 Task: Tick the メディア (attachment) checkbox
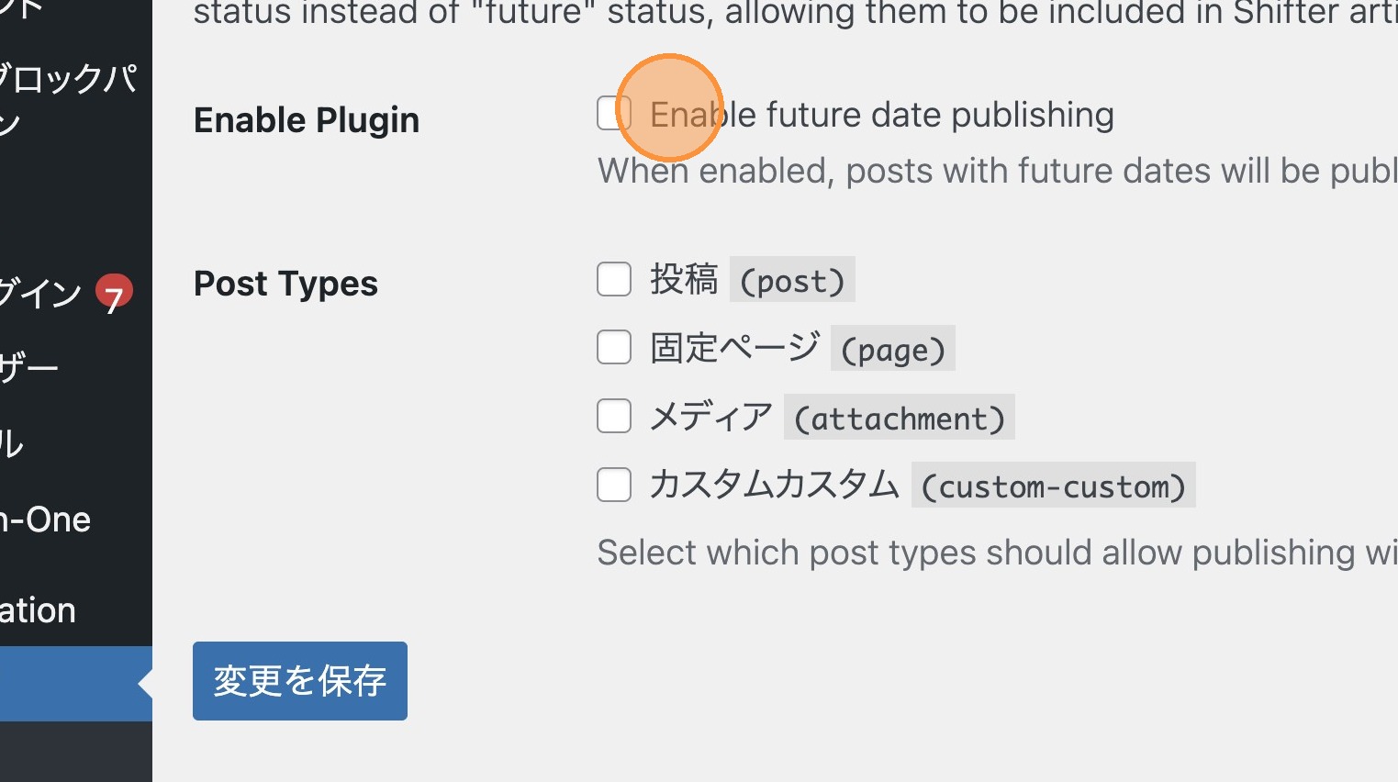point(614,416)
